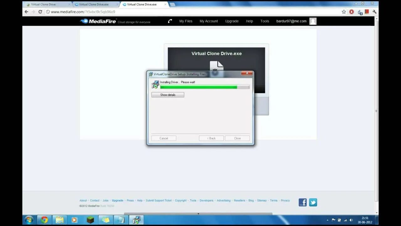Viewport: 401px width, 226px height.
Task: Open the Blog footer link
Action: 251,200
